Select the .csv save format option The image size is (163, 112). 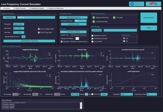[124, 41]
